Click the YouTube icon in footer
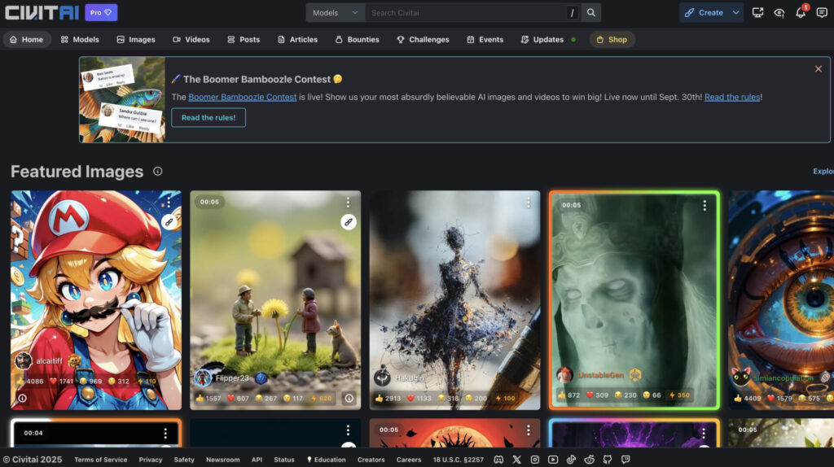The width and height of the screenshot is (834, 467). click(x=553, y=460)
